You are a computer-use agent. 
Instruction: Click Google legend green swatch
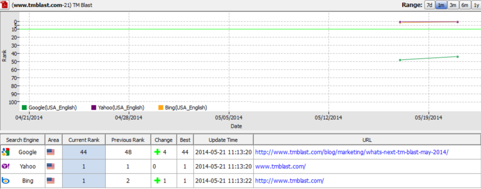(x=24, y=108)
